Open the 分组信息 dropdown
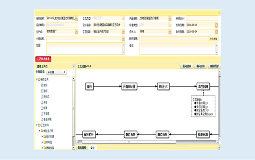Image resolution: width=255 pixels, height=160 pixels. (57, 72)
